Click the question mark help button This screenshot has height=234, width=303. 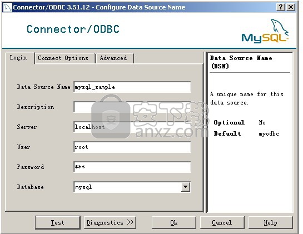(281, 7)
